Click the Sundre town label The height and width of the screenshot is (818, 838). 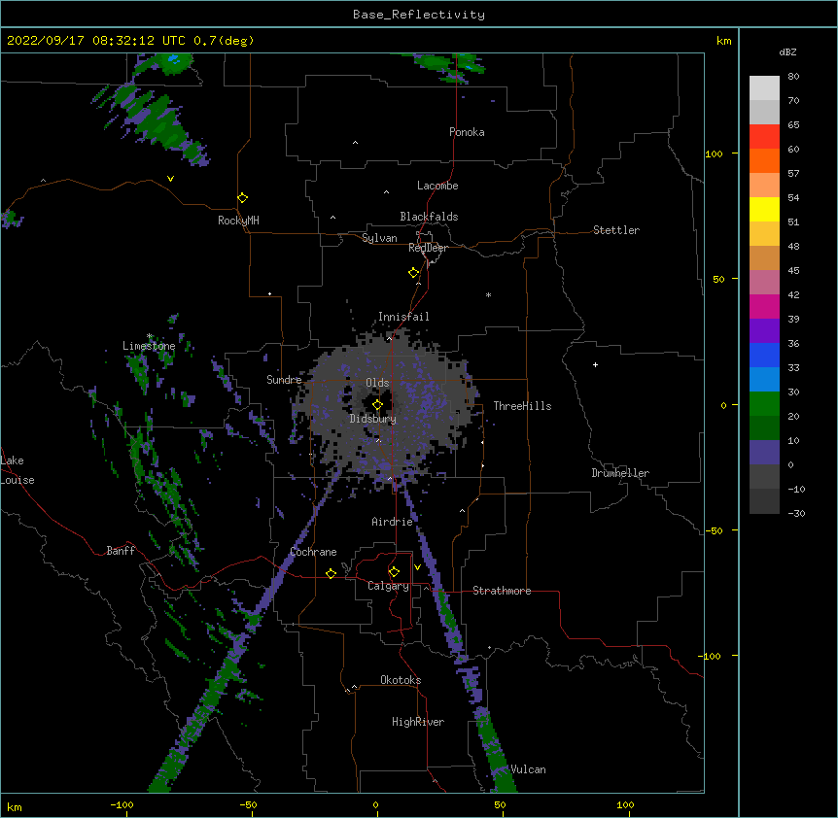pyautogui.click(x=284, y=380)
